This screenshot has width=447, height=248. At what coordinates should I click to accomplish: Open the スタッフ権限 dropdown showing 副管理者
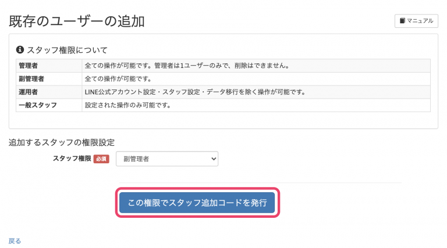click(167, 159)
